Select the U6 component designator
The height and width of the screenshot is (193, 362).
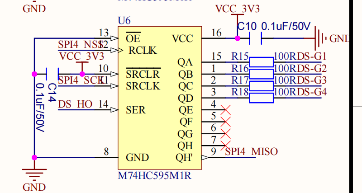point(124,21)
